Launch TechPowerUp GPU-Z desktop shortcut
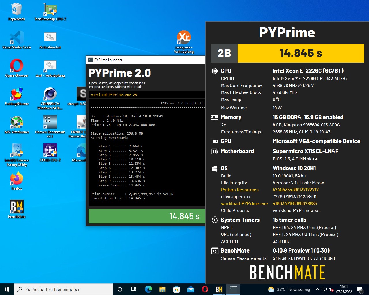The width and height of the screenshot is (369, 295). (50, 12)
